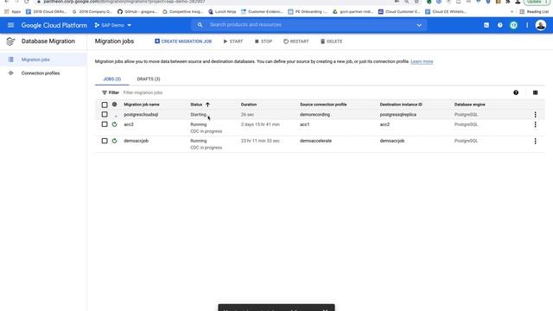Click the CREATE MIGRATION JOB button
Image resolution: width=553 pixels, height=311 pixels.
point(183,41)
